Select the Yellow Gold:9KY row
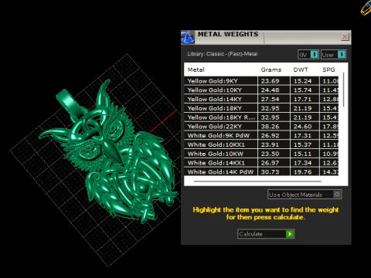 [261, 81]
